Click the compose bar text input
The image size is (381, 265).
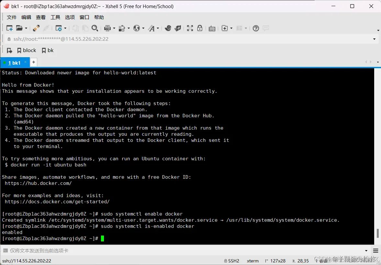[186, 251]
